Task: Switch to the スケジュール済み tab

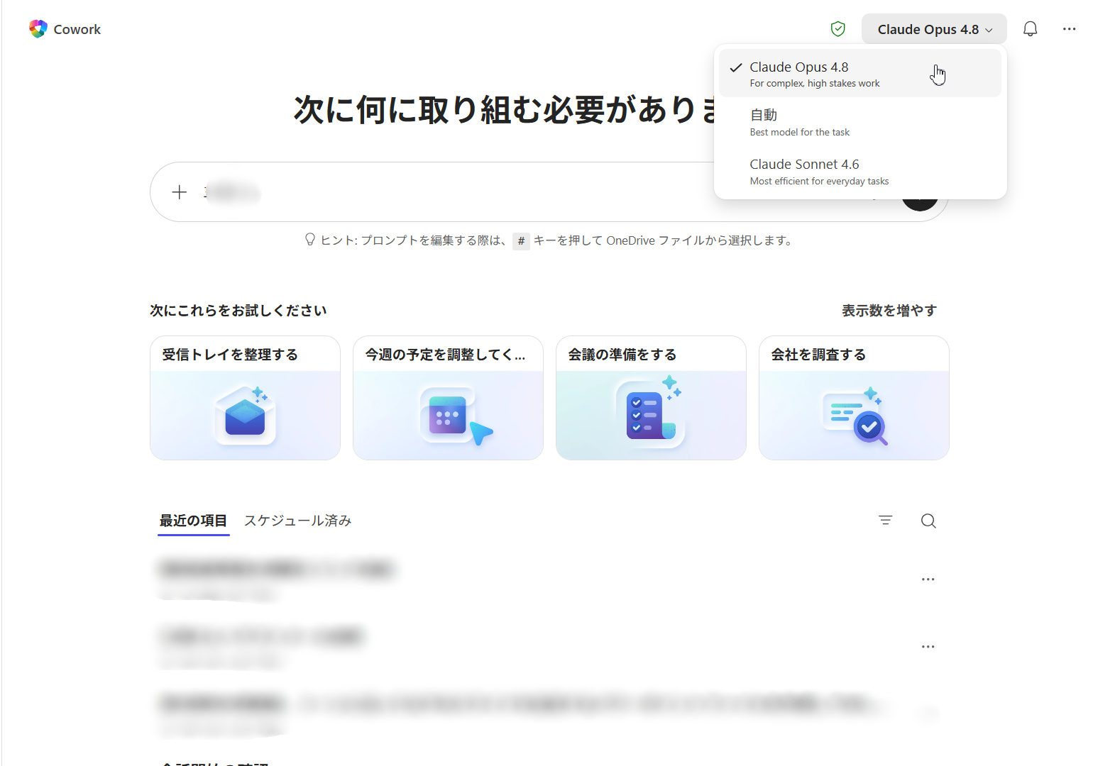Action: point(298,521)
